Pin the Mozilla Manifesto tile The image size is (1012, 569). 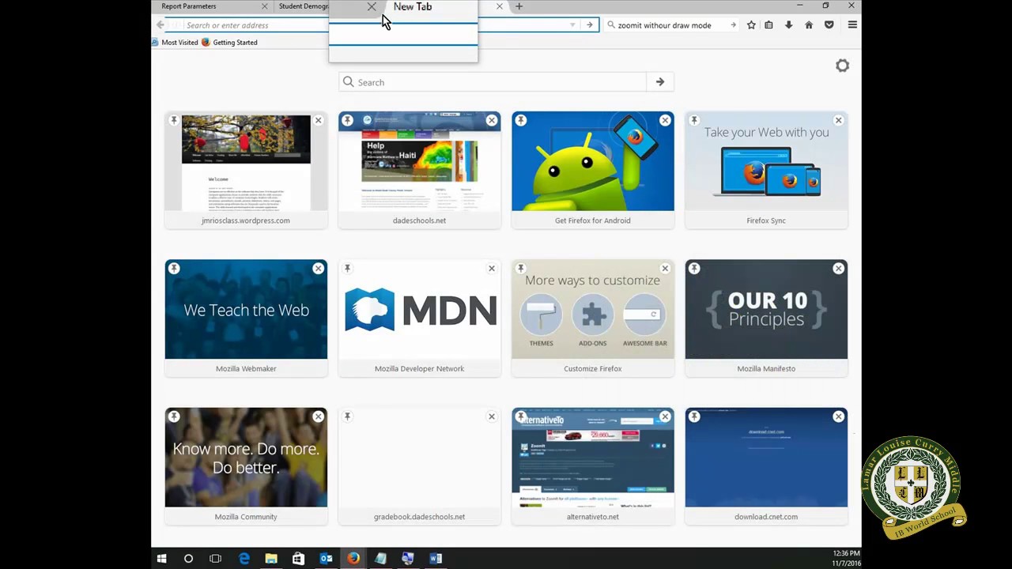693,269
